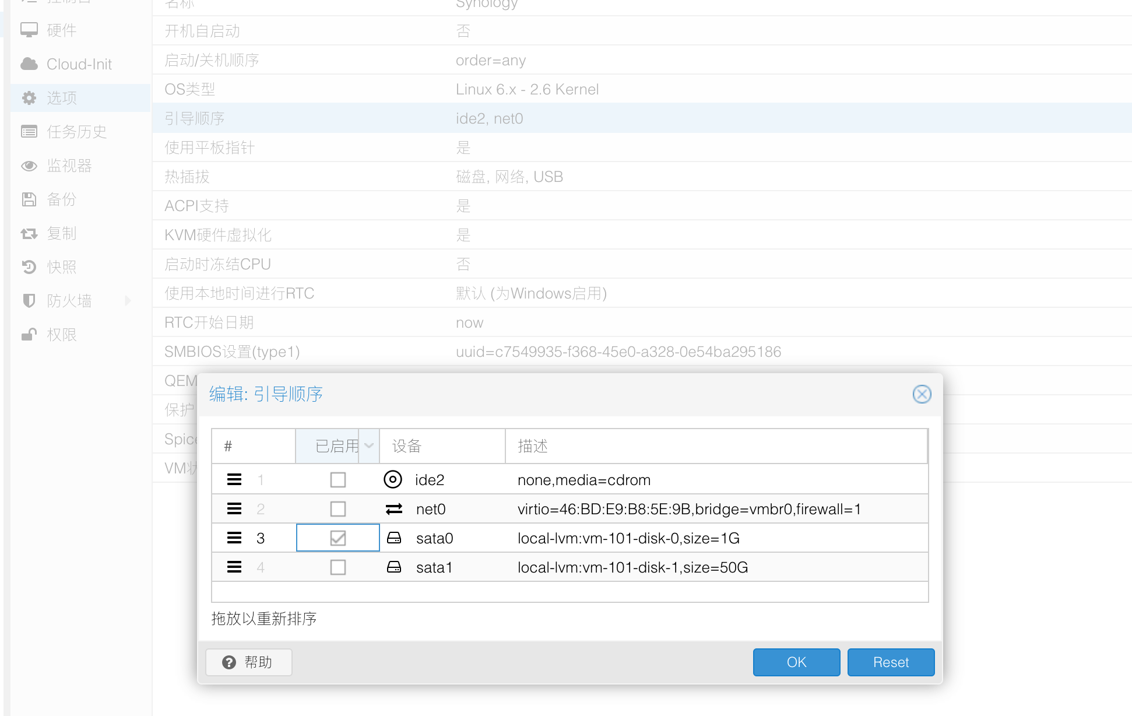Select the 引导顺序 row in options
This screenshot has height=716, width=1132.
click(x=642, y=118)
